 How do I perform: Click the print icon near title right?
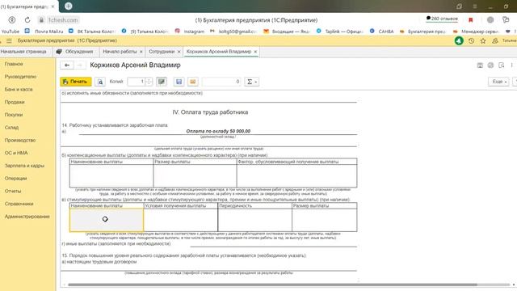490,65
